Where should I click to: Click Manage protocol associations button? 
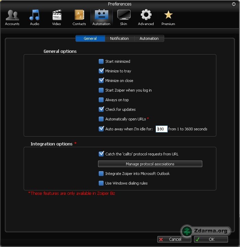150,164
